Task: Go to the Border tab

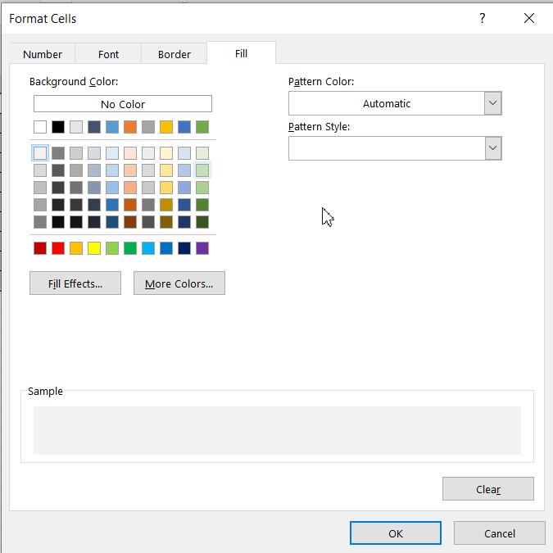Action: click(x=174, y=54)
